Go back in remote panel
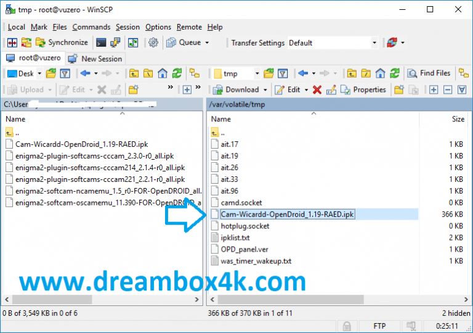The height and width of the screenshot is (333, 473). (x=303, y=73)
